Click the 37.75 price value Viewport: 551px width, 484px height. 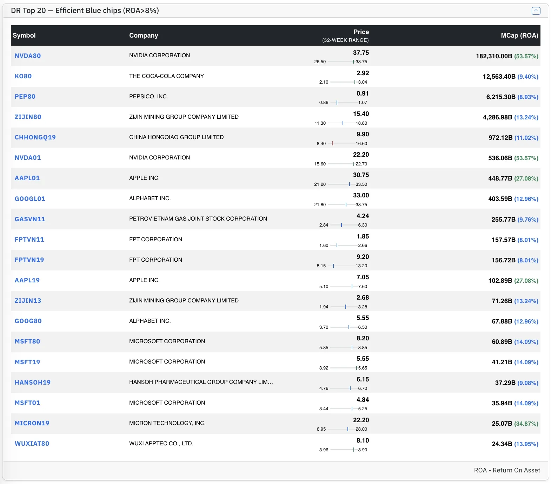(361, 53)
